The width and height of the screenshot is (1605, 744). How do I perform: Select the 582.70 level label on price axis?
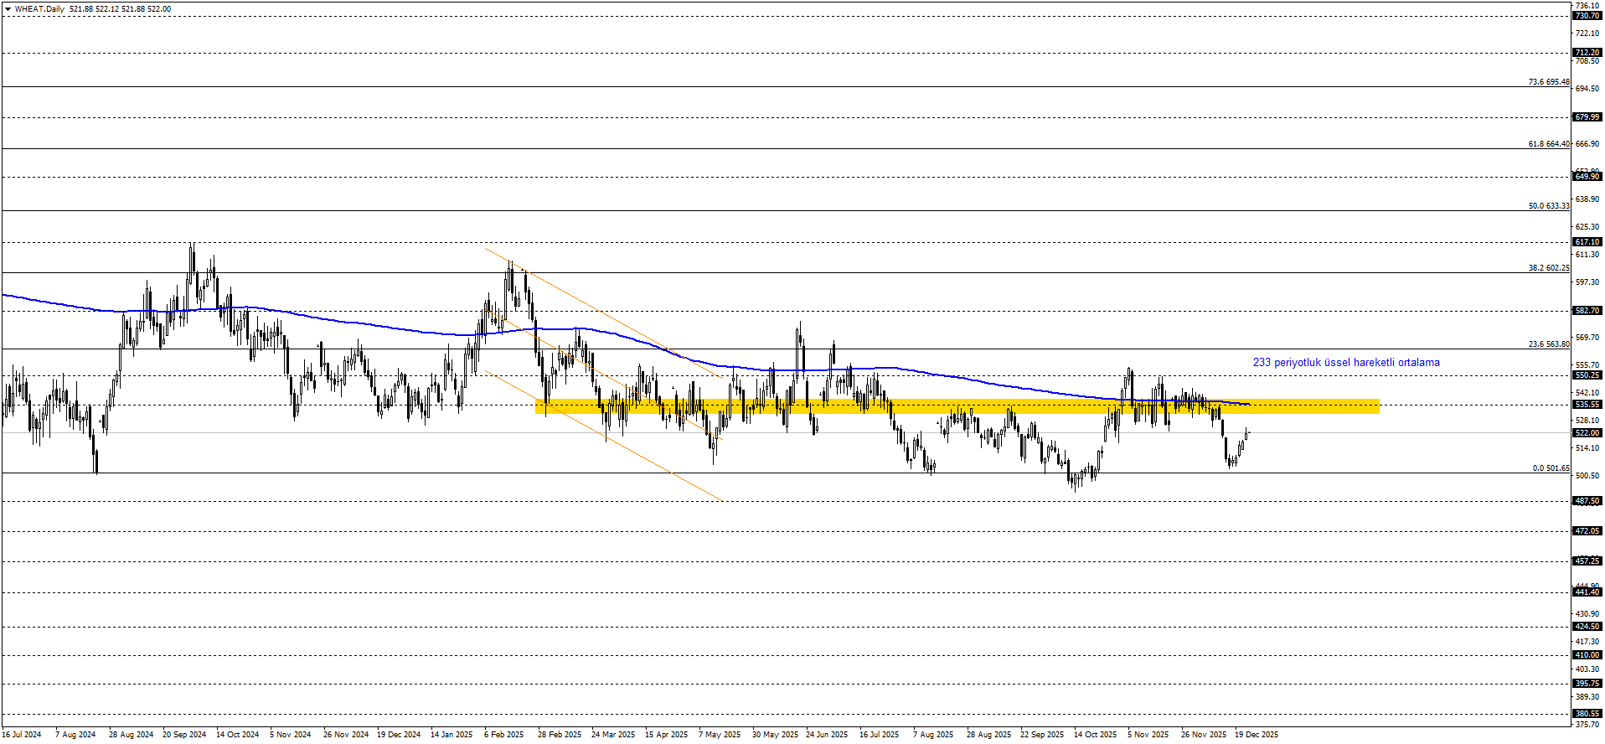tap(1587, 311)
